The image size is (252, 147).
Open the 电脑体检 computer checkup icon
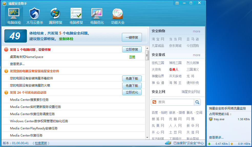click(x=14, y=16)
